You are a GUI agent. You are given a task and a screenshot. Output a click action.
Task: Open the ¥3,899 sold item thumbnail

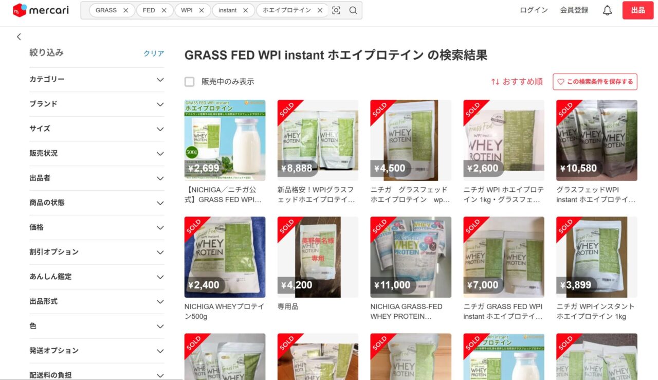(x=597, y=257)
